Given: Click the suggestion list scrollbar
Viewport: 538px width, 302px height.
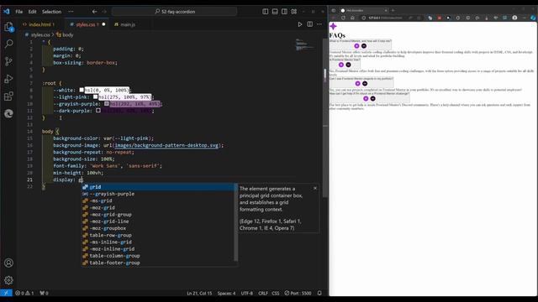Looking at the screenshot, I should (x=235, y=222).
